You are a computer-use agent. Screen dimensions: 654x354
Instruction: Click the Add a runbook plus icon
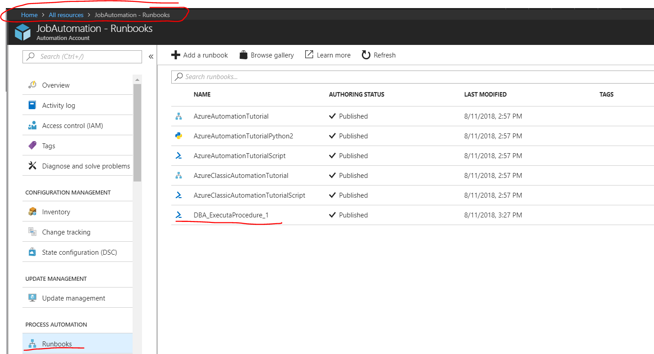pyautogui.click(x=176, y=55)
